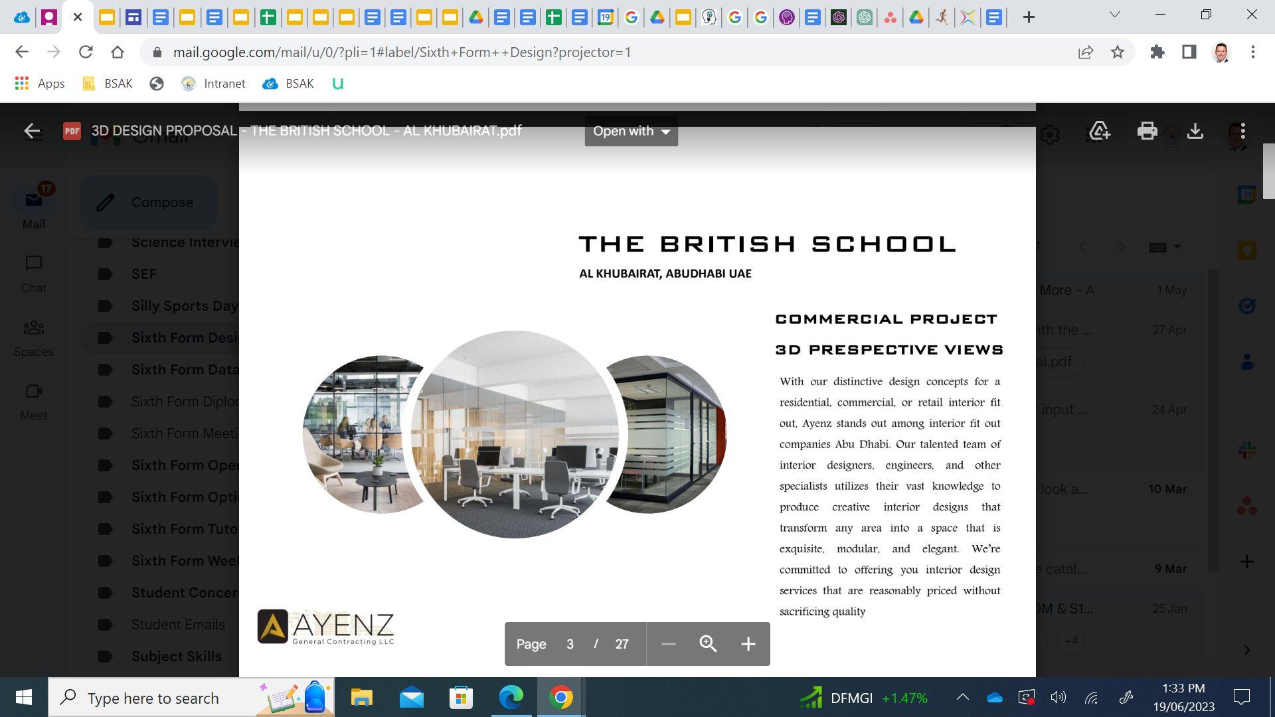Image resolution: width=1275 pixels, height=717 pixels.
Task: Select the Silly Sports Day label
Action: [185, 306]
